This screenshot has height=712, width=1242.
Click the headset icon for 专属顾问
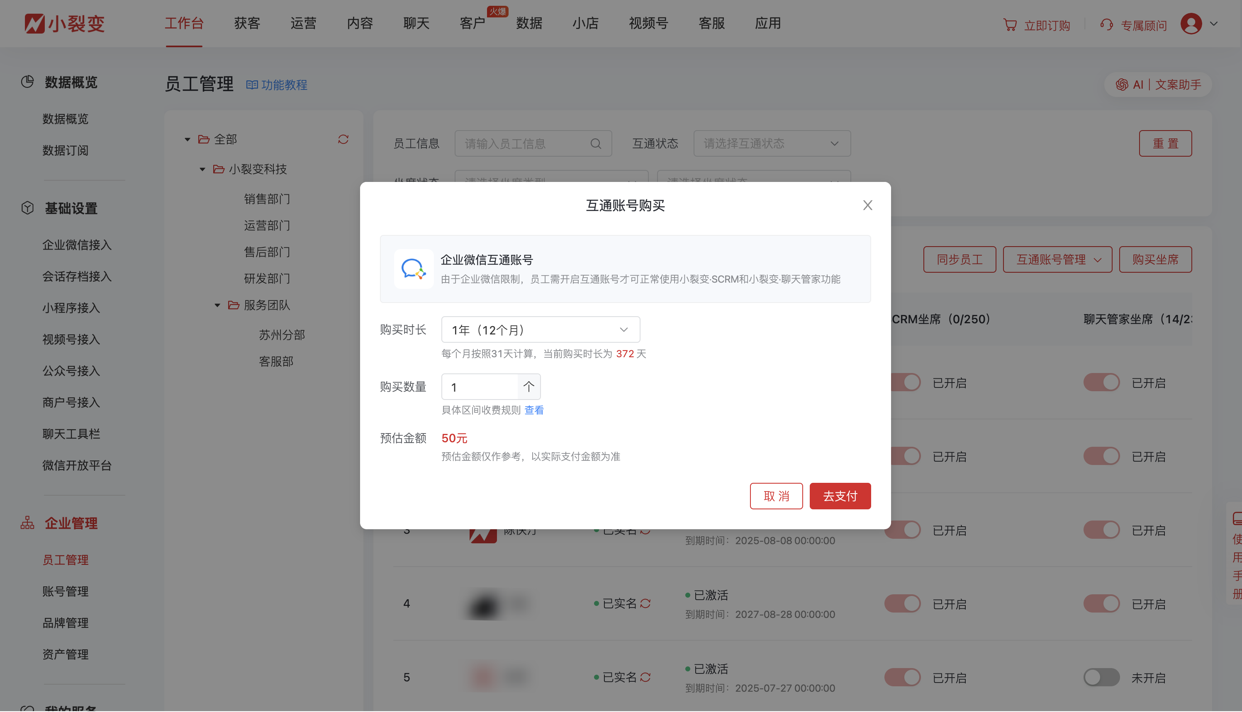(x=1106, y=24)
